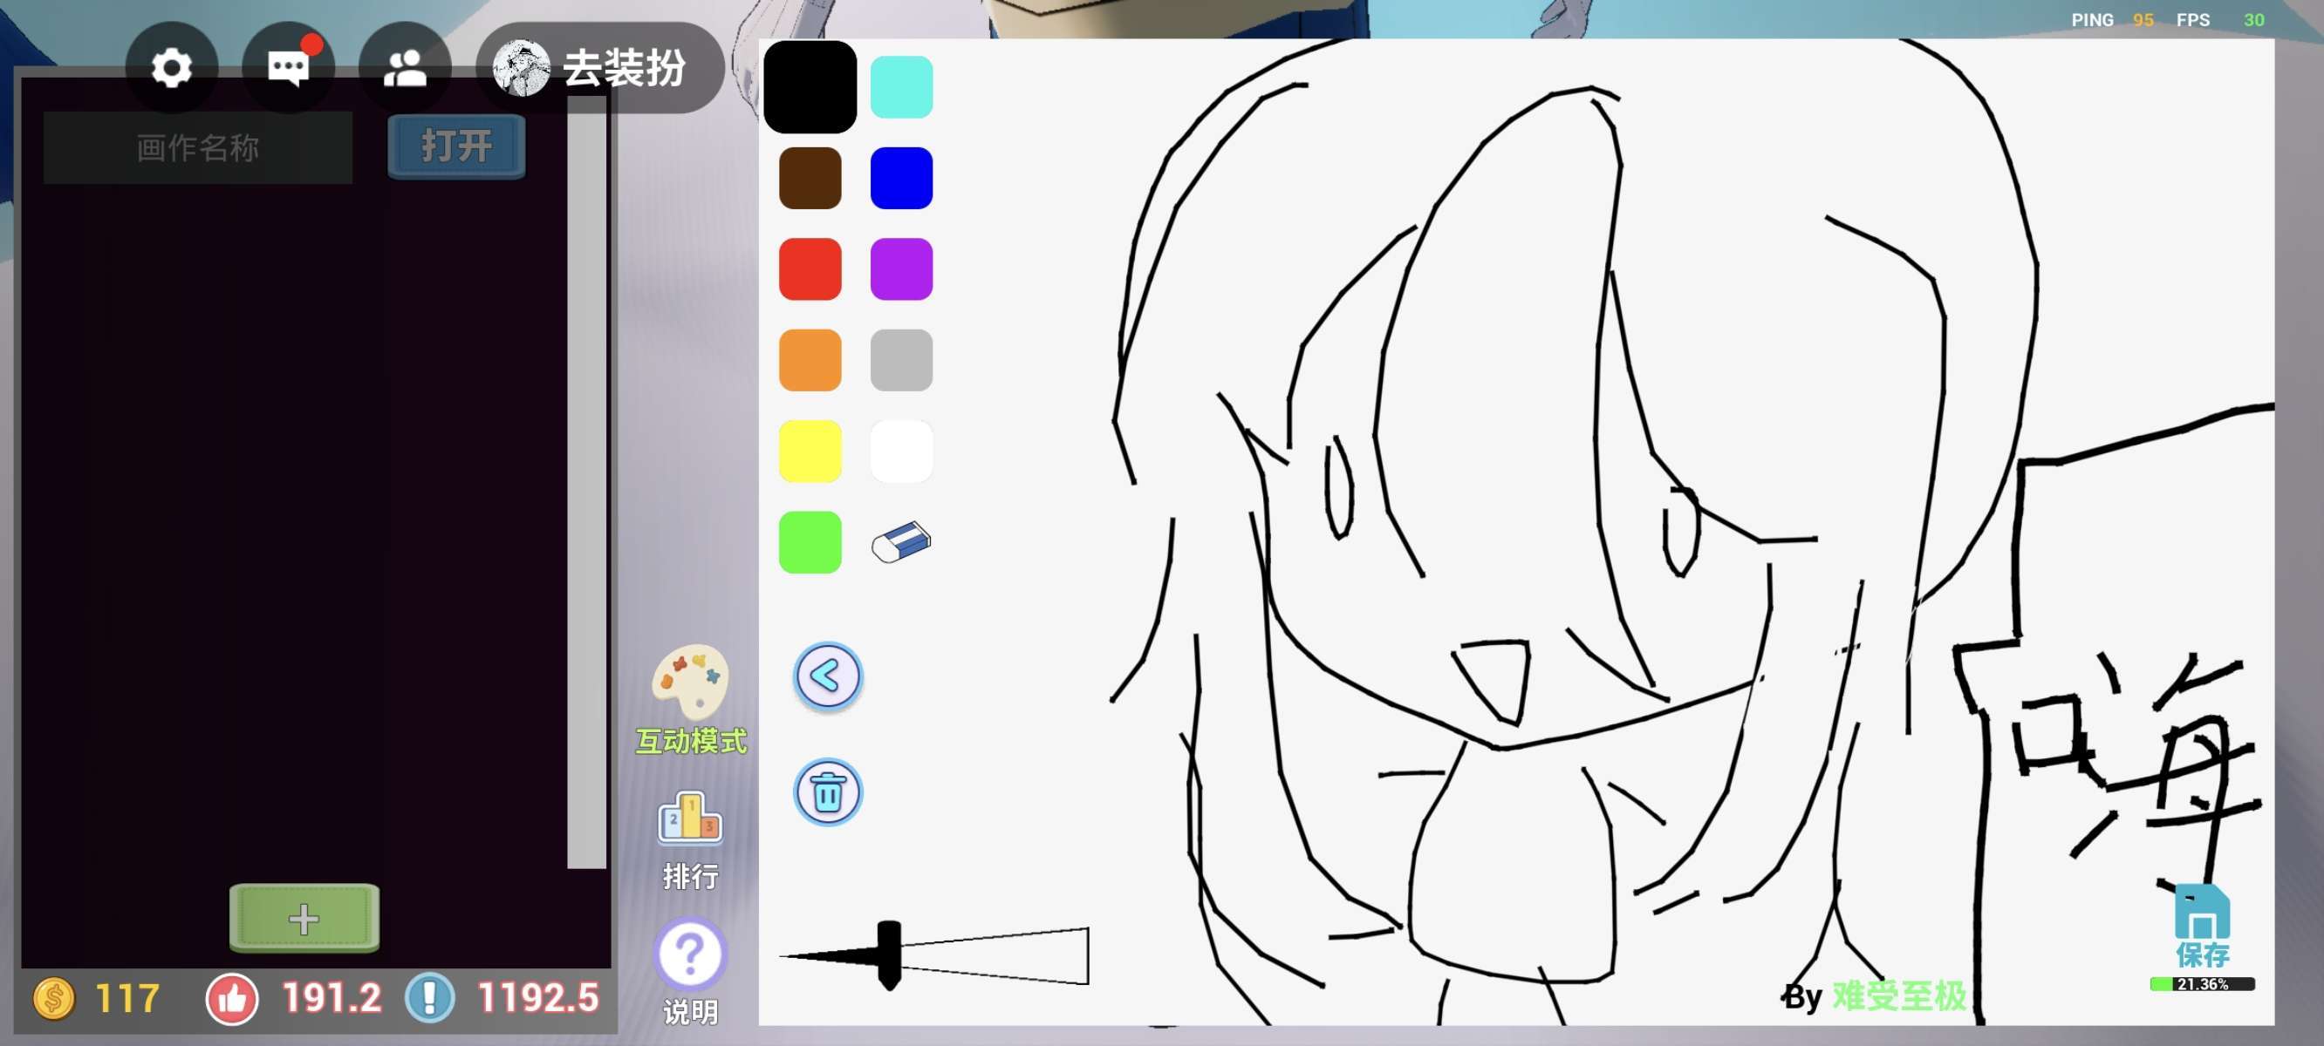Toggle 互动模式 palette mode
Viewport: 2324px width, 1046px height.
pyautogui.click(x=690, y=681)
